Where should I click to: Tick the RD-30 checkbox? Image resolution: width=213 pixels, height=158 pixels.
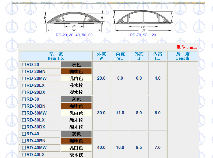pos(24,99)
